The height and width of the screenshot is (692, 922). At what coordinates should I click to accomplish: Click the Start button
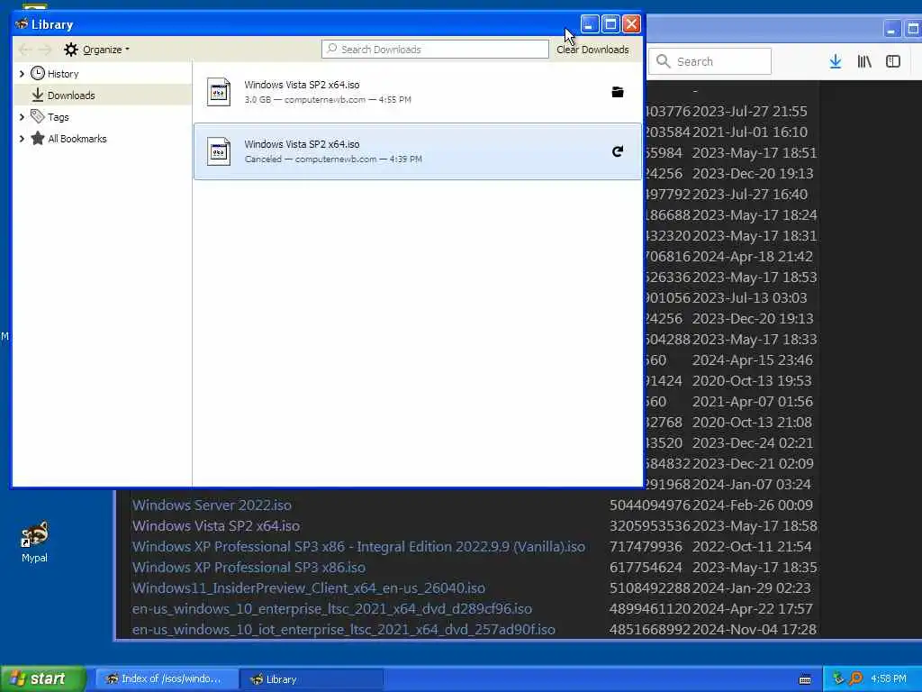(x=43, y=678)
